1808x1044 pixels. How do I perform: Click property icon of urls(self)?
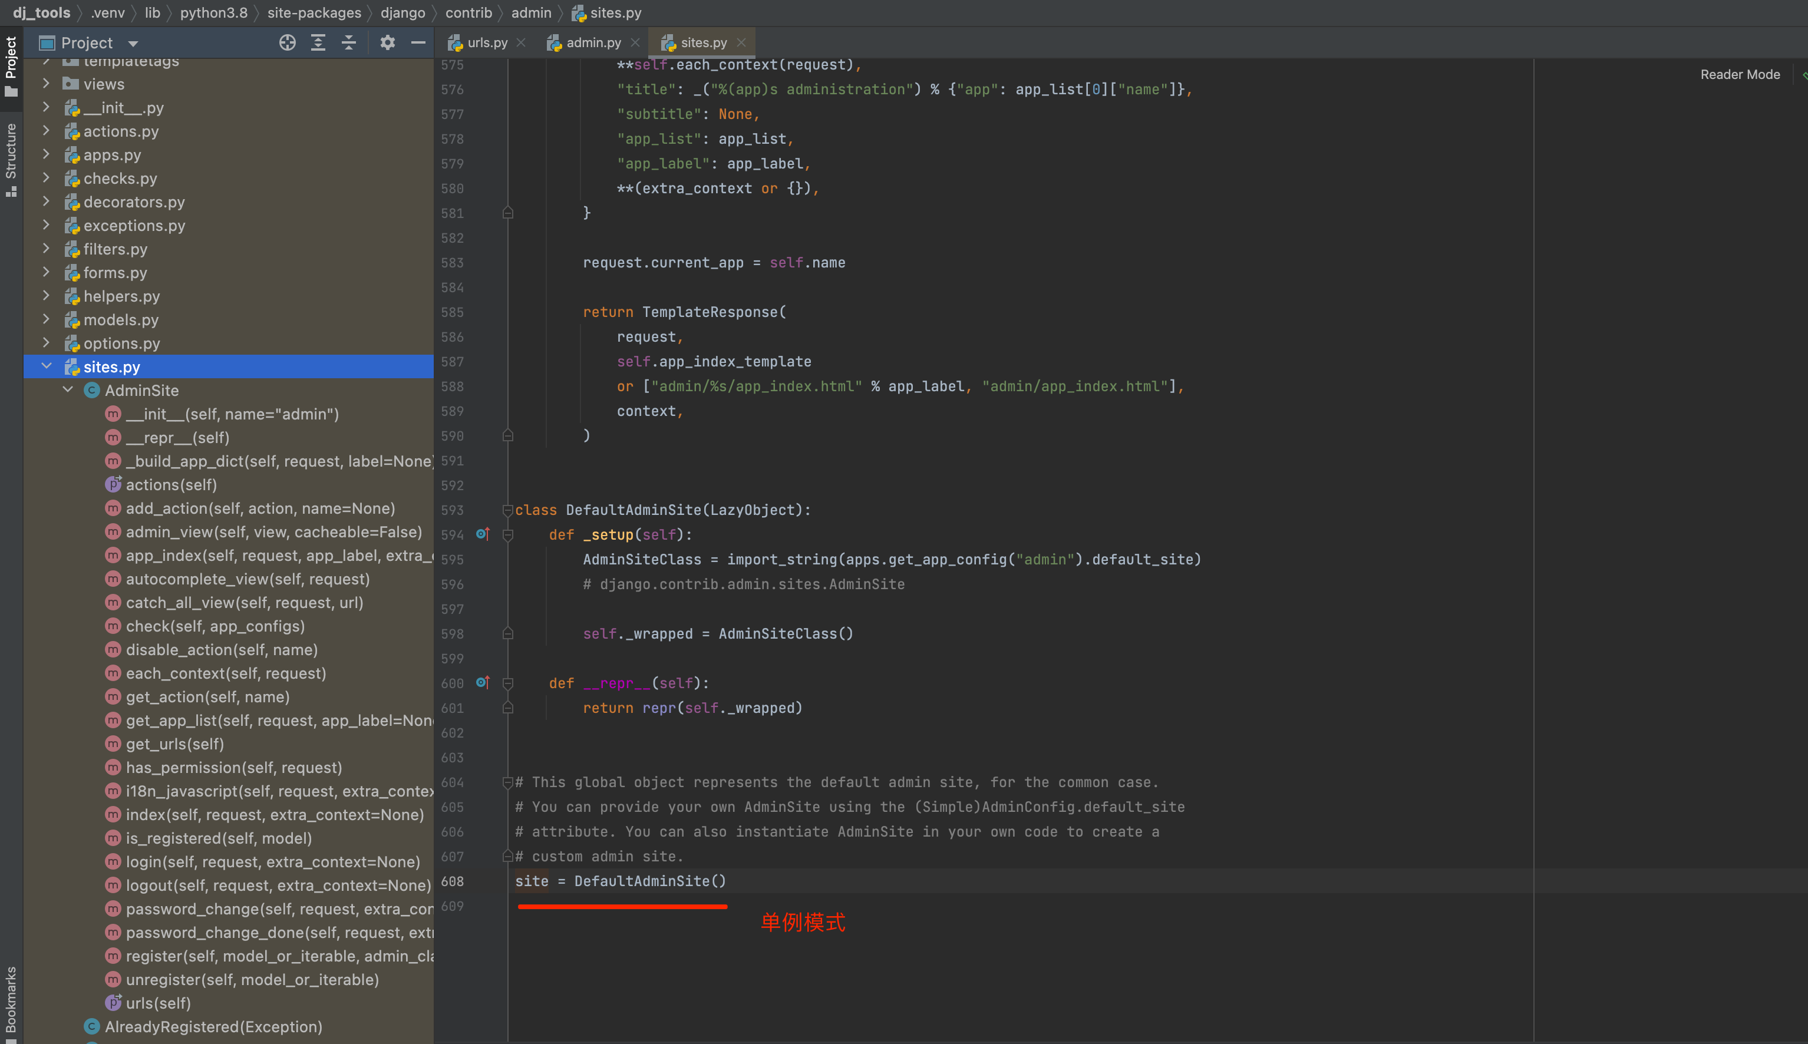113,1002
